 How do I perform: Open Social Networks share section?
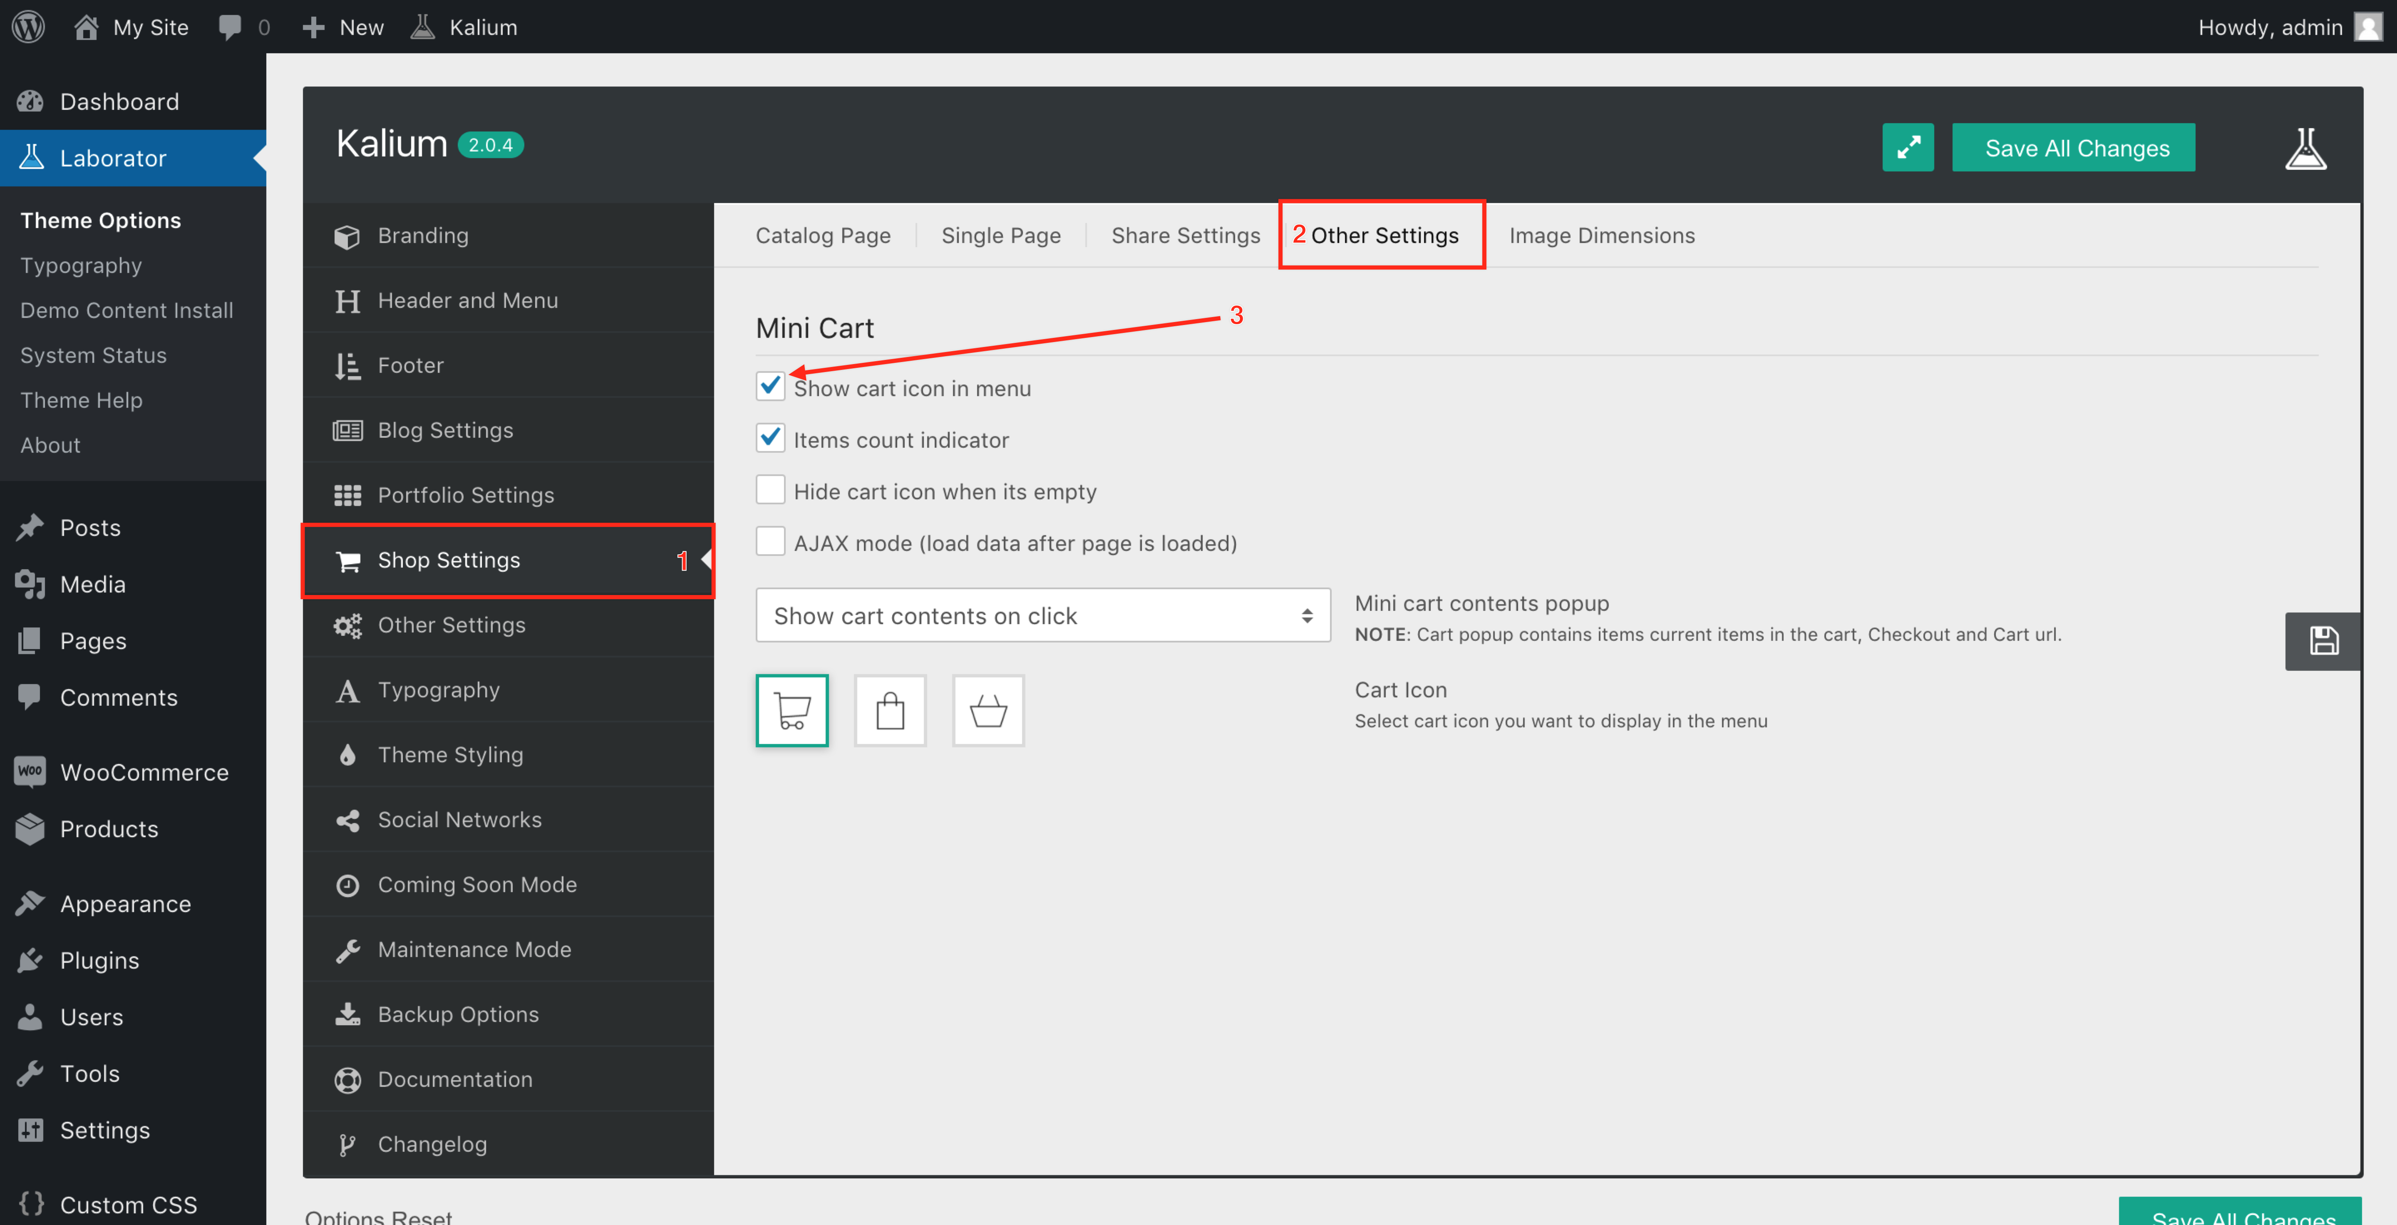[508, 819]
